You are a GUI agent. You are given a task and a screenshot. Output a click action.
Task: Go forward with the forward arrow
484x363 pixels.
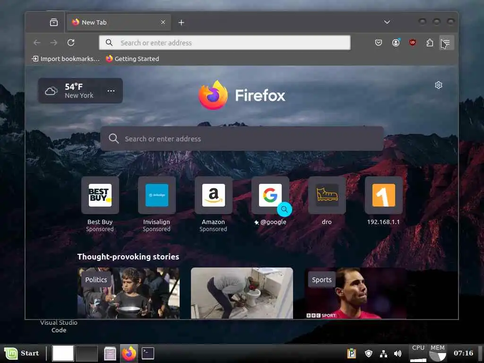pyautogui.click(x=54, y=43)
